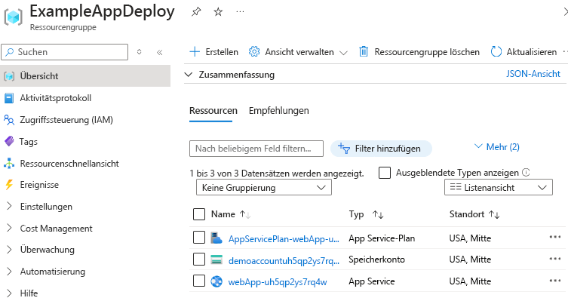The image size is (568, 301).
Task: Click the Aktivitätsprotokoll book icon
Action: pyautogui.click(x=9, y=98)
